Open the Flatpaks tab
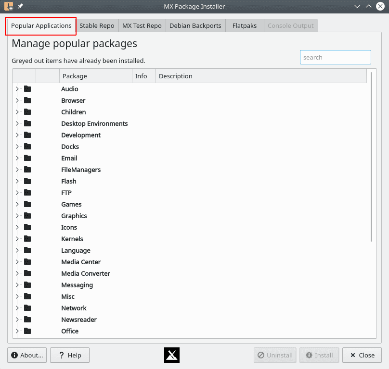Viewport: 389px width, 369px height. click(x=244, y=25)
